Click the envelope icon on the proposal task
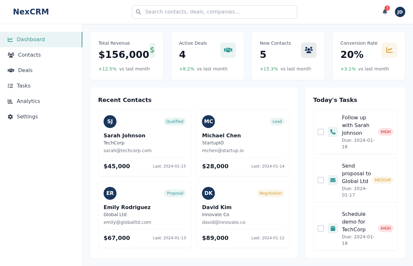The image size is (413, 266). (x=333, y=180)
